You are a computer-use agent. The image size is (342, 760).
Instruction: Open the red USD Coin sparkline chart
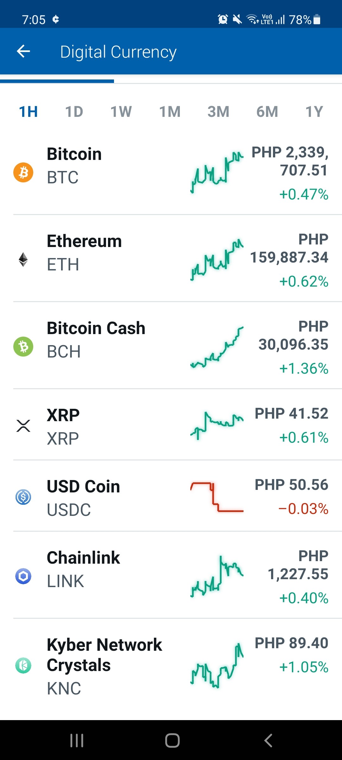[x=217, y=497]
